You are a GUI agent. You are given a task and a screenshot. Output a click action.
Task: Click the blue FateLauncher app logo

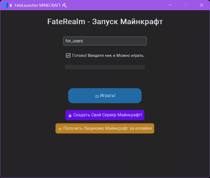(5, 5)
